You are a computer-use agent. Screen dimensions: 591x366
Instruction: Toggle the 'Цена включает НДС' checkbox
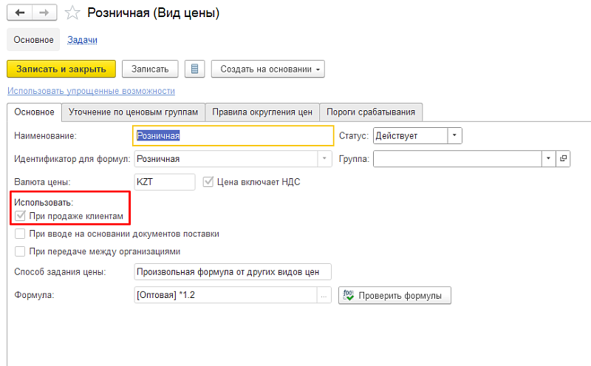(x=208, y=181)
